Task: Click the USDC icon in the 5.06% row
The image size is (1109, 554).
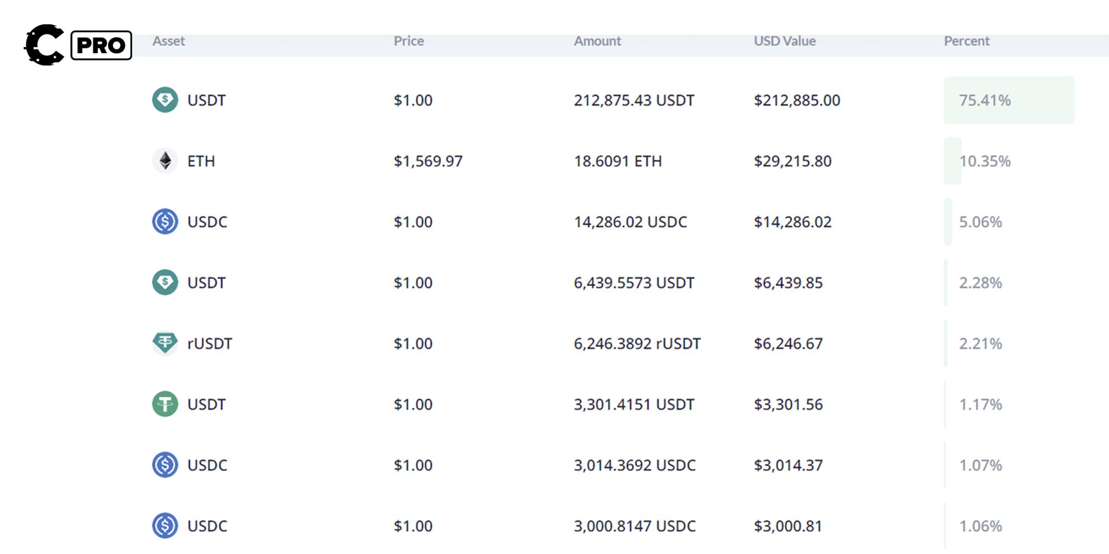Action: pyautogui.click(x=165, y=222)
